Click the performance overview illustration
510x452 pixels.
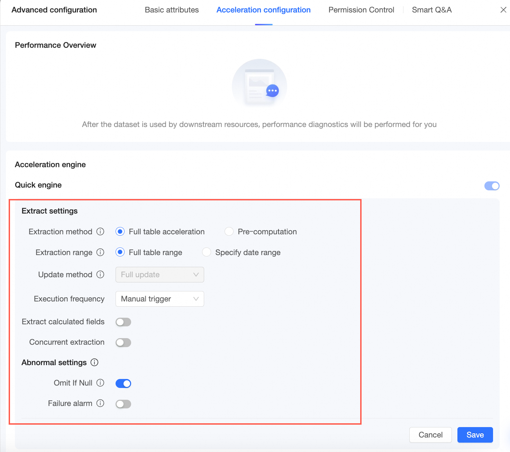pyautogui.click(x=259, y=83)
